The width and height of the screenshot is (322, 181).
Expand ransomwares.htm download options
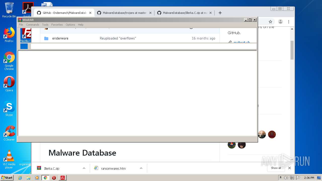point(141,168)
